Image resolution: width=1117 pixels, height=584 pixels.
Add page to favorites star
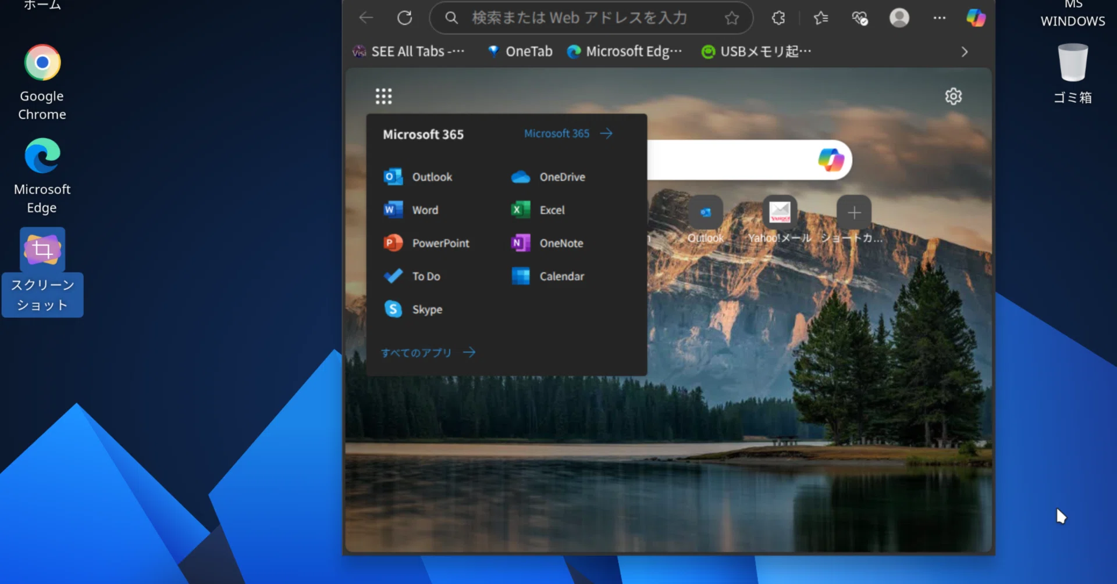[731, 18]
